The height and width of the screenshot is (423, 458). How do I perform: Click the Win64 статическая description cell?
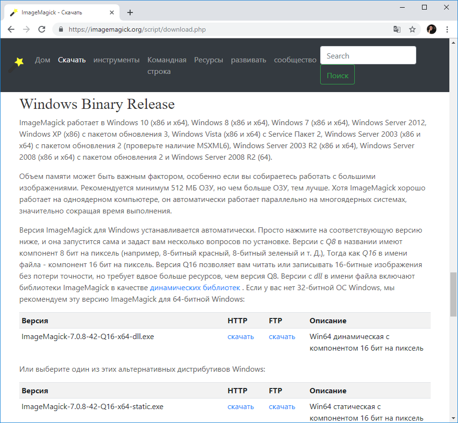click(366, 412)
